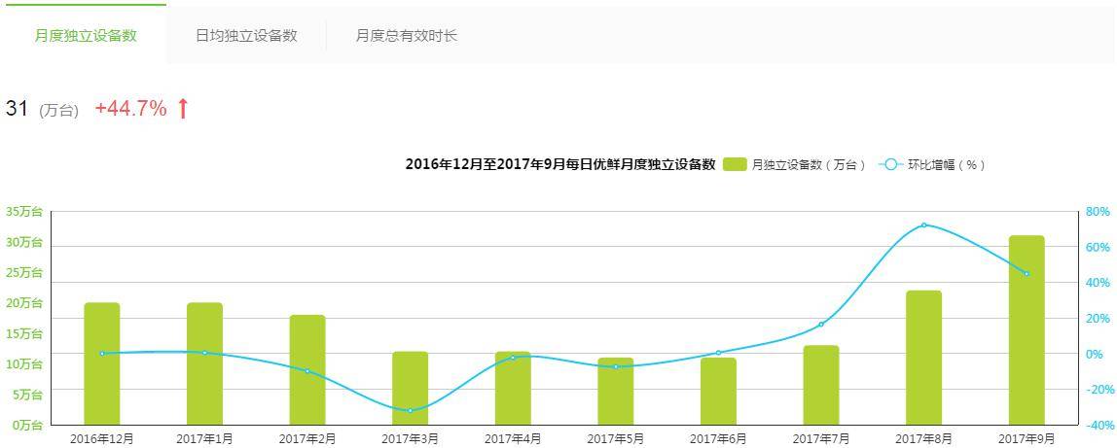1117x448 pixels.
Task: Click the green legend swatch for bars
Action: tap(735, 165)
